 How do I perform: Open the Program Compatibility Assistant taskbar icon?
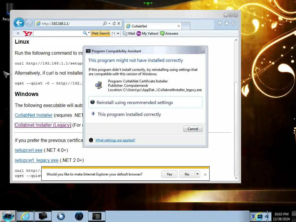(97, 216)
